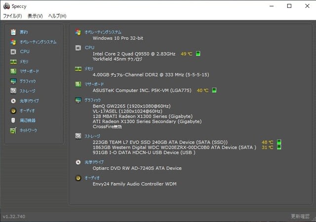Click the マザーボード heading link in summary
This screenshot has height=222, width=316.
tap(94, 84)
